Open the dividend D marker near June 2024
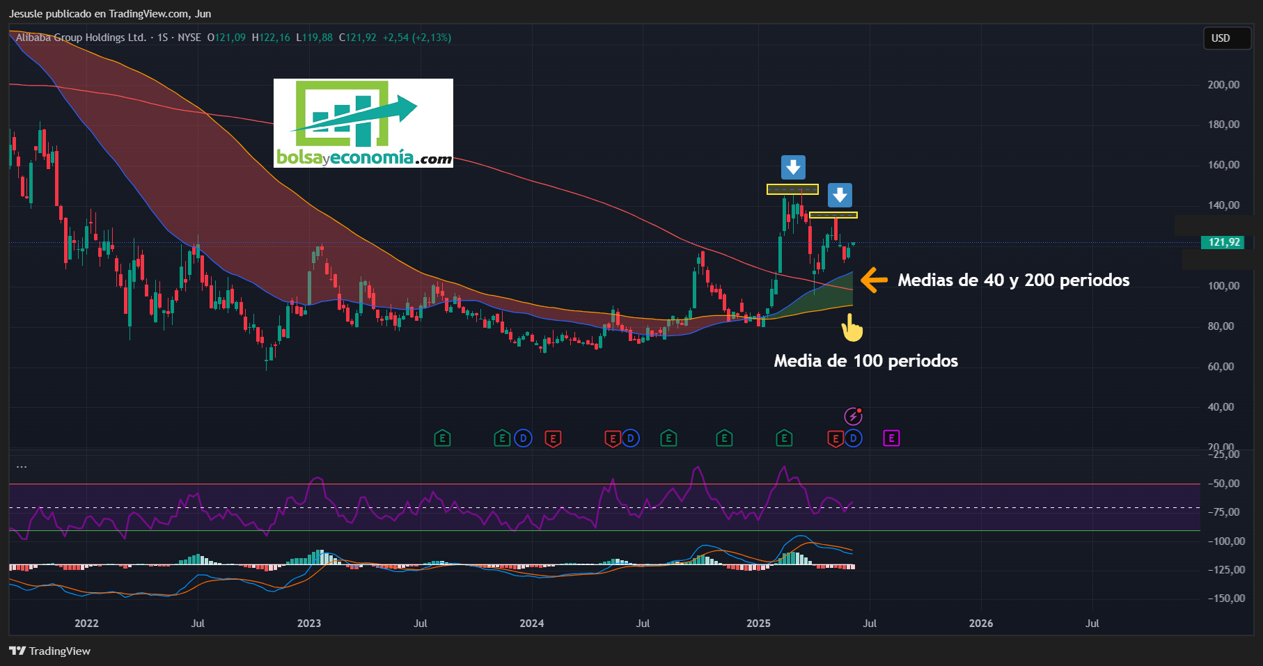Image resolution: width=1263 pixels, height=666 pixels. click(631, 438)
